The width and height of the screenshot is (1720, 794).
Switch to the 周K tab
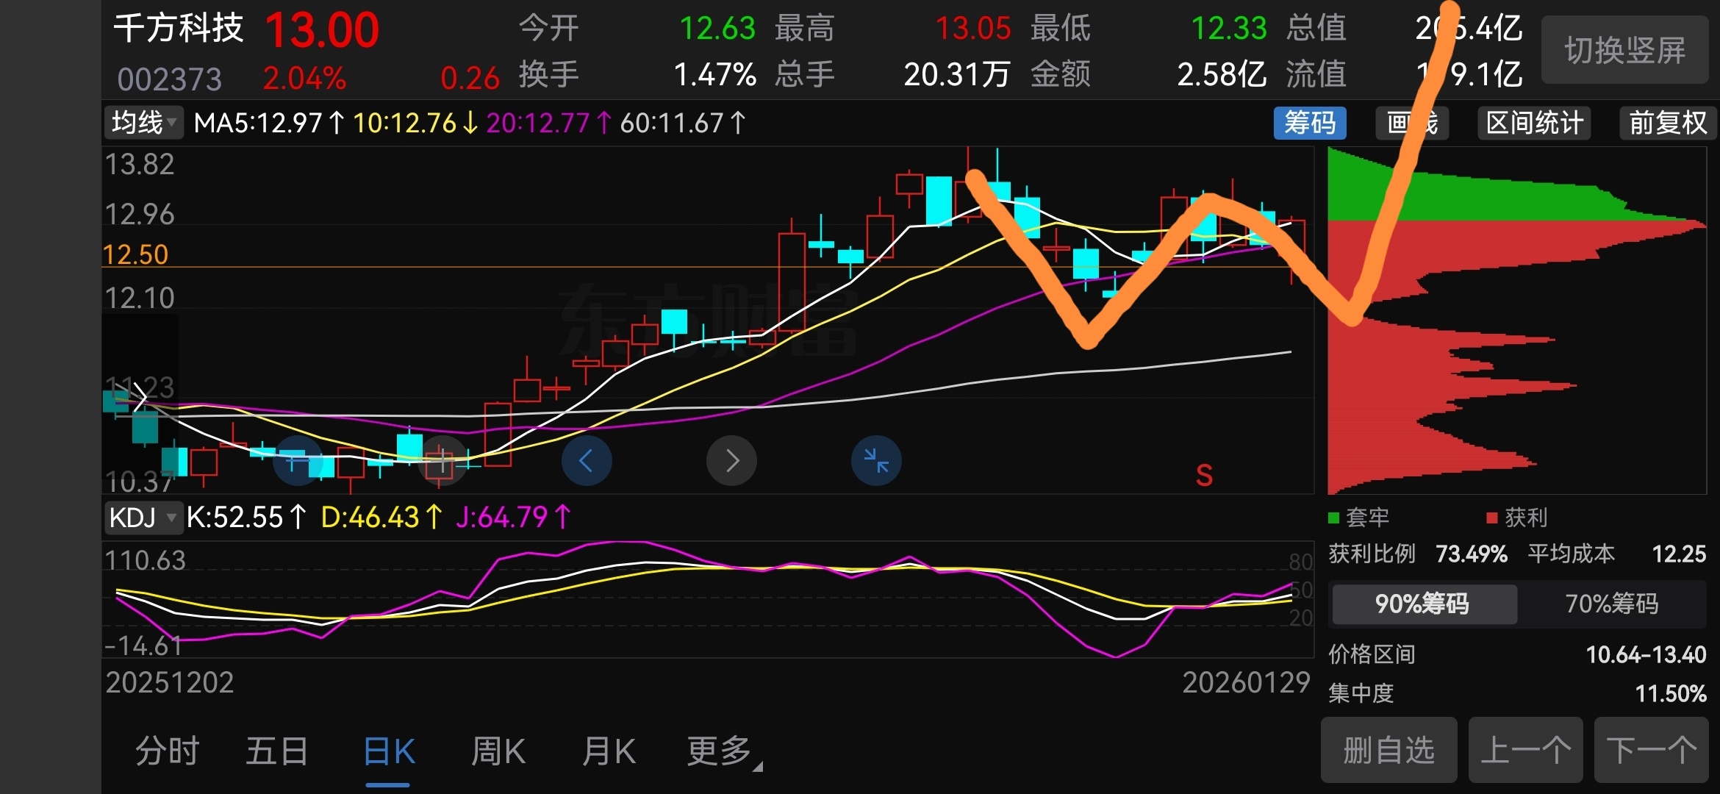tap(498, 751)
